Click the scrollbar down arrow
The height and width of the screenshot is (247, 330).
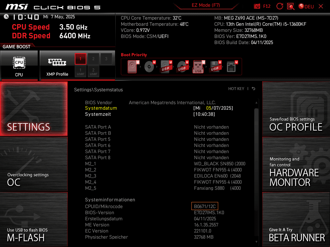[256, 242]
